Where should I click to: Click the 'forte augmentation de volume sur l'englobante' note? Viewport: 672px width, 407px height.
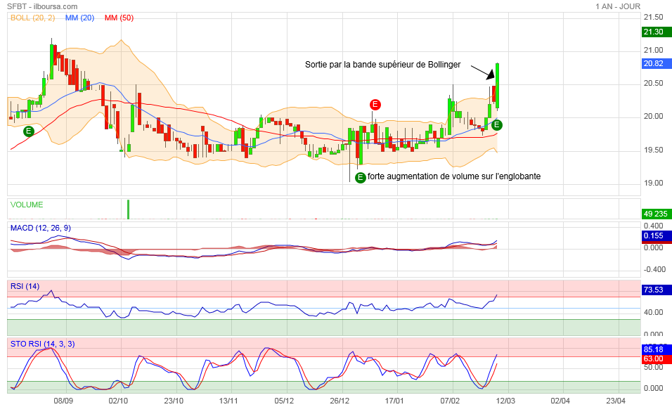point(454,176)
